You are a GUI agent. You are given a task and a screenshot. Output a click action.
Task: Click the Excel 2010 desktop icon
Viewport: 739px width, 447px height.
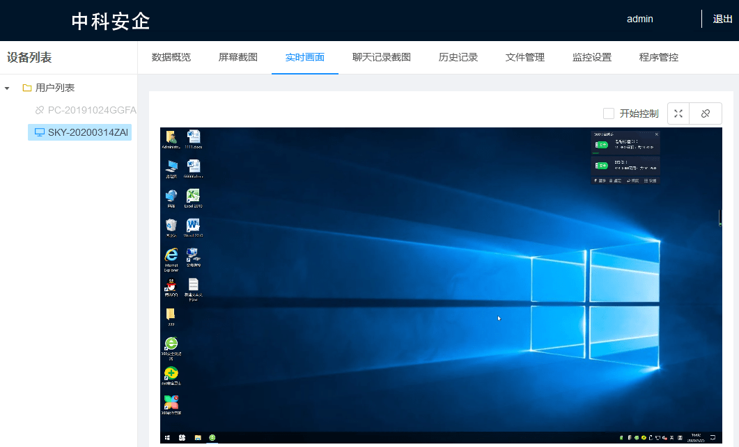pyautogui.click(x=193, y=198)
